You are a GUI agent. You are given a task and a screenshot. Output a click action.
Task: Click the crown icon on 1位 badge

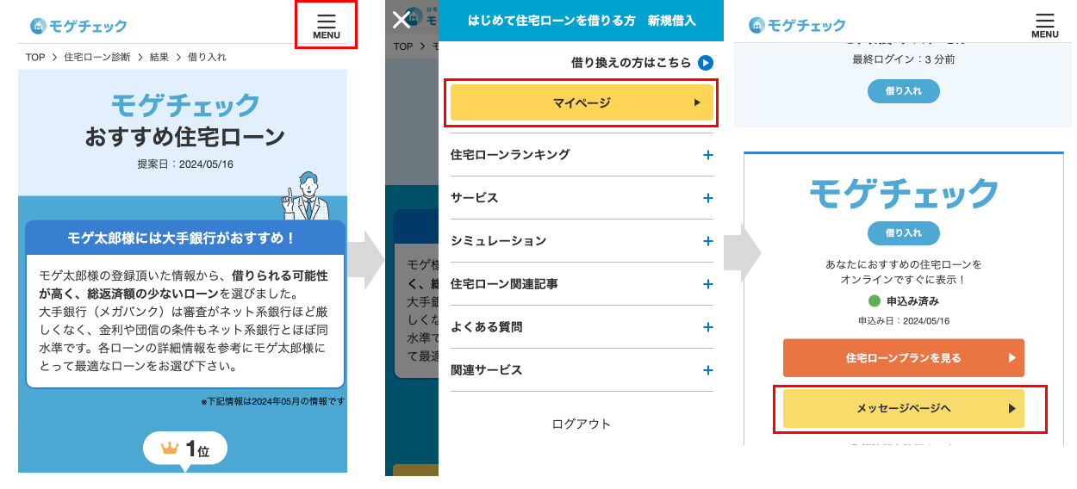170,449
